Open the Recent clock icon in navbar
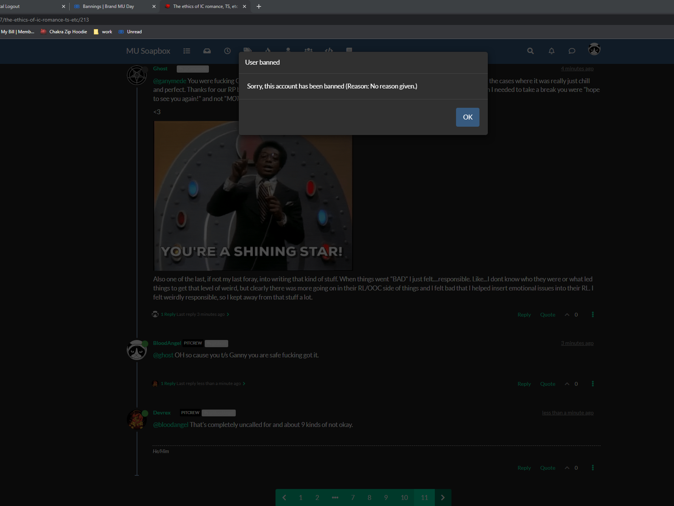The width and height of the screenshot is (674, 506). click(x=227, y=51)
